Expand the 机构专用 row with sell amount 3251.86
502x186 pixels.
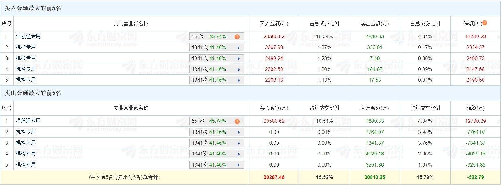tap(238, 165)
